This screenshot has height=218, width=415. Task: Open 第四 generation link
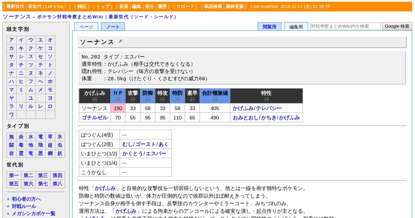click(57, 176)
